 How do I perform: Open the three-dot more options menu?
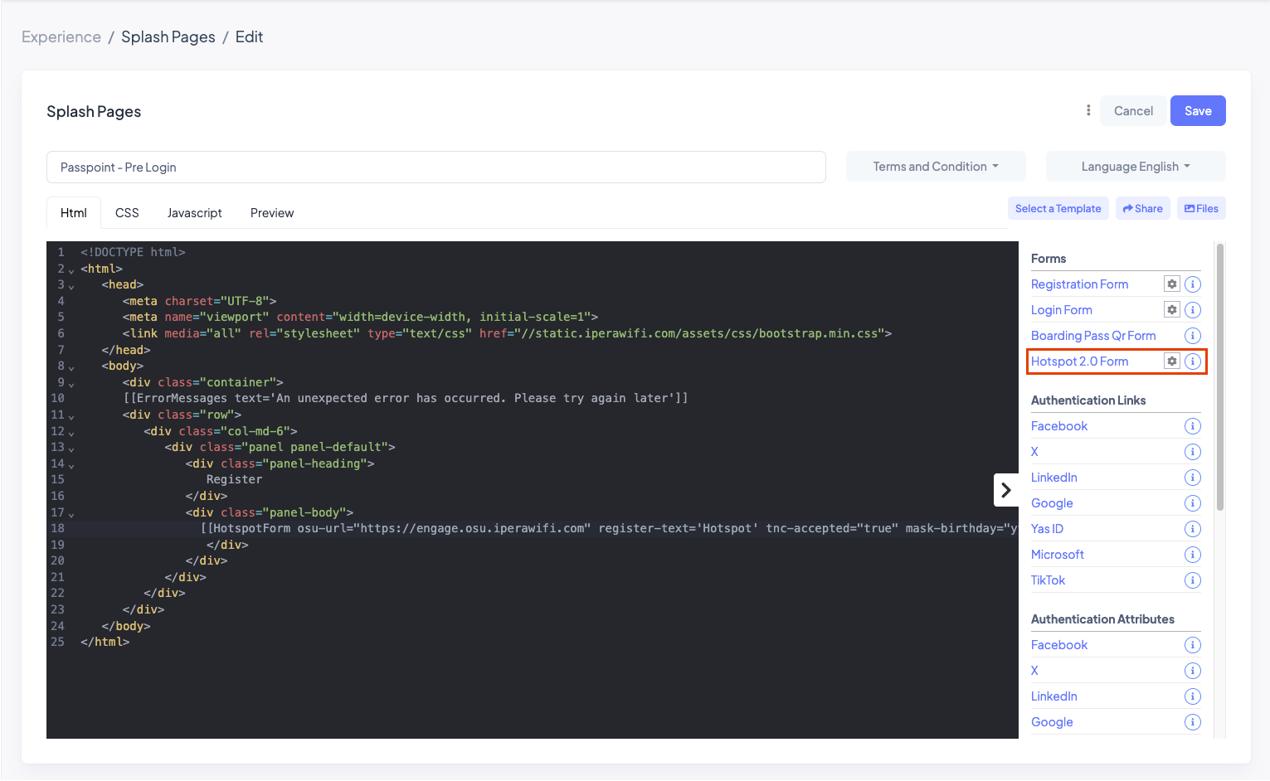click(x=1088, y=110)
